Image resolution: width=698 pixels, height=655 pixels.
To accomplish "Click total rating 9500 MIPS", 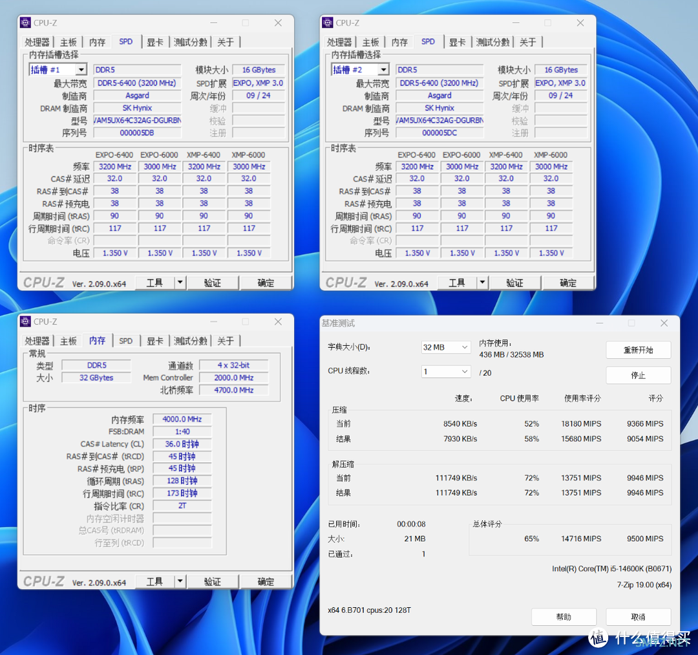I will (x=645, y=539).
